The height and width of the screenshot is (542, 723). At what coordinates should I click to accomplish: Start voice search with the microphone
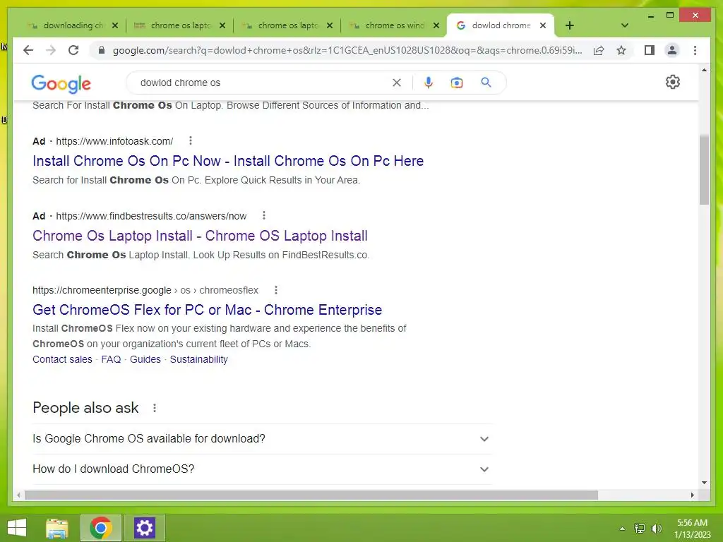tap(429, 83)
